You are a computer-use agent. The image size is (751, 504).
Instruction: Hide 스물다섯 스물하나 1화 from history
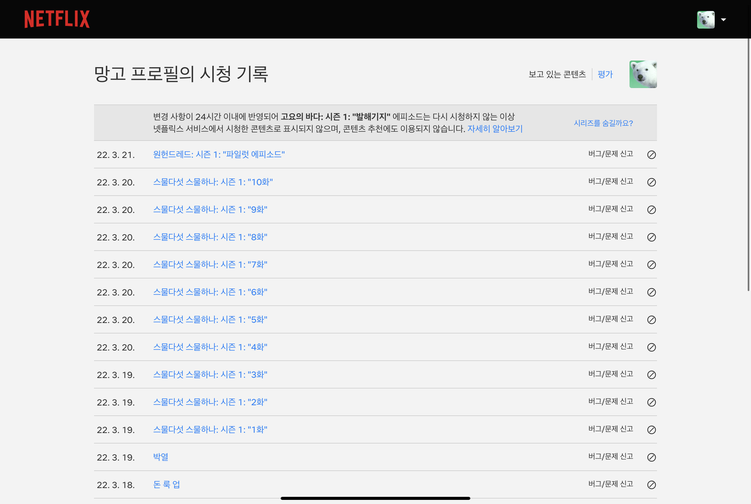coord(651,430)
